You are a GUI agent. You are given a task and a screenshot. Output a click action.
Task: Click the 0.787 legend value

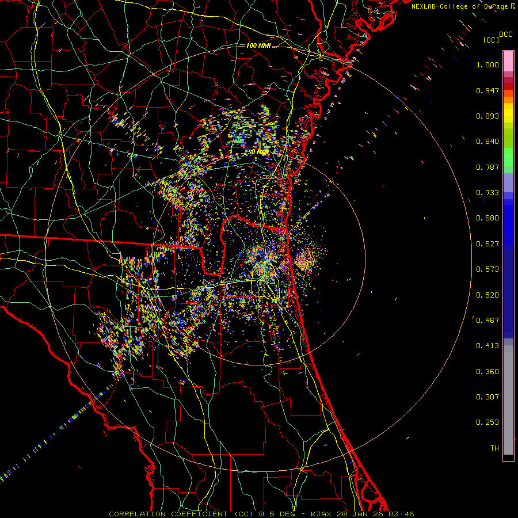pos(487,167)
